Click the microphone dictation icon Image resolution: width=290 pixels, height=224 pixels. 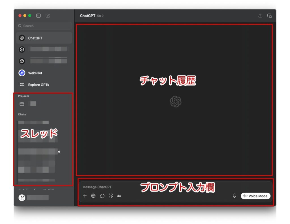pos(234,196)
